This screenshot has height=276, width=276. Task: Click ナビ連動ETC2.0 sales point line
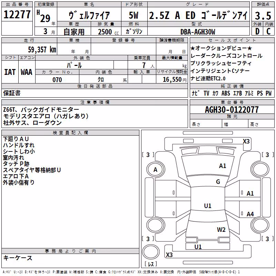click(208, 79)
